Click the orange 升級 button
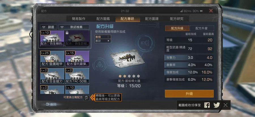This screenshot has width=255, height=117. [x=189, y=94]
